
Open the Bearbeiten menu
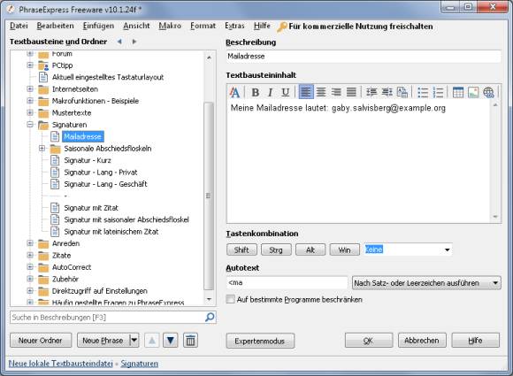pos(55,26)
